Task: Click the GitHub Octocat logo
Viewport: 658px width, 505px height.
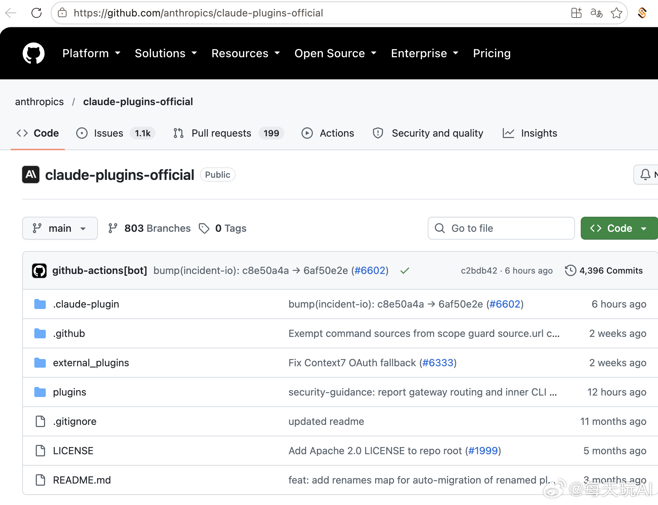Action: pos(34,53)
